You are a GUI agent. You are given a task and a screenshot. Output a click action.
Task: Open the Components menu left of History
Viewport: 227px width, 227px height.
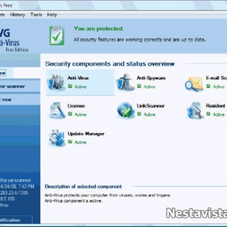point(2,15)
